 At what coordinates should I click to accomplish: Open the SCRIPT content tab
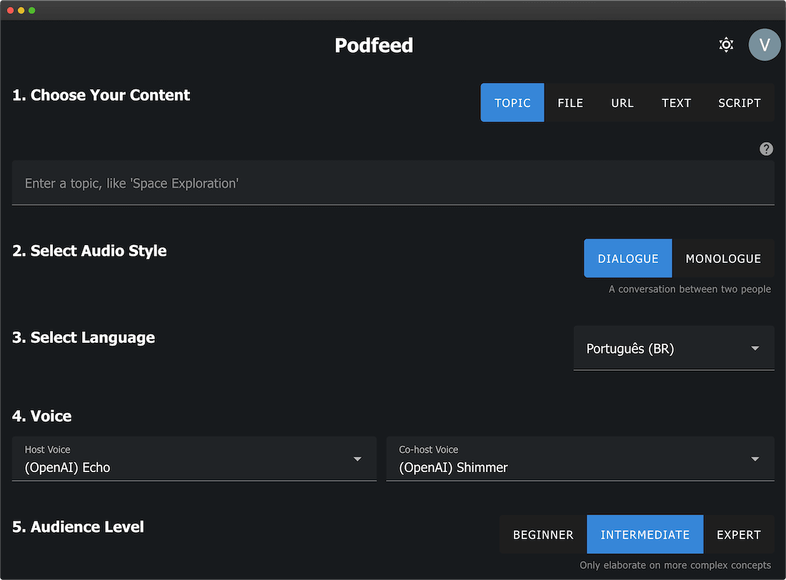(x=739, y=102)
